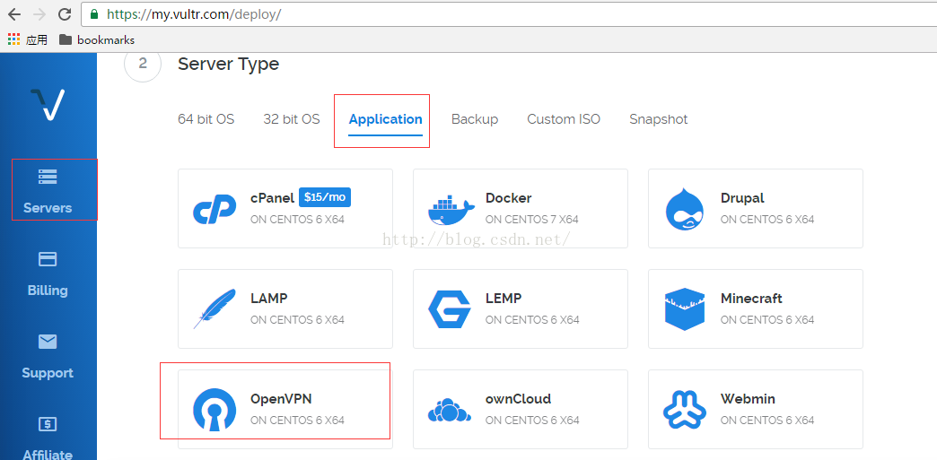Select the Custom ISO tab

(563, 119)
